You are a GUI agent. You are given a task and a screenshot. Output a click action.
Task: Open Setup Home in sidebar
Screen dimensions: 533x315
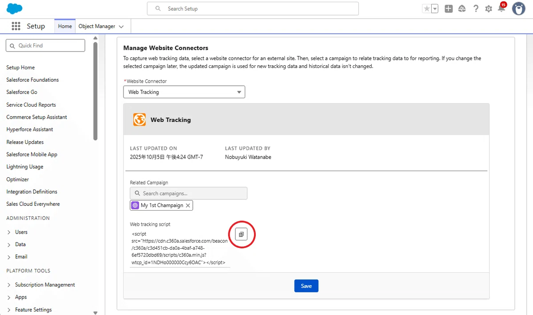[20, 68]
